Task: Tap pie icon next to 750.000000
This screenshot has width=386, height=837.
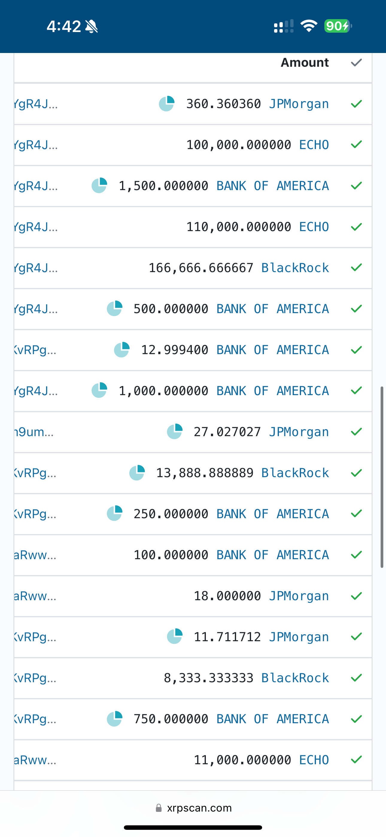Action: (114, 719)
